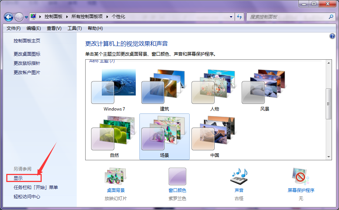This screenshot has width=339, height=210.
Task: Open 轻松访问中心 link
Action: 27,197
